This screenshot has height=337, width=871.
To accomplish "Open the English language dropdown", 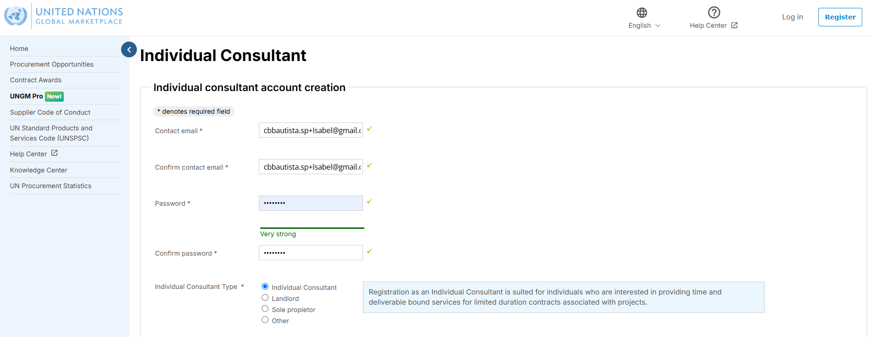I will tap(644, 25).
